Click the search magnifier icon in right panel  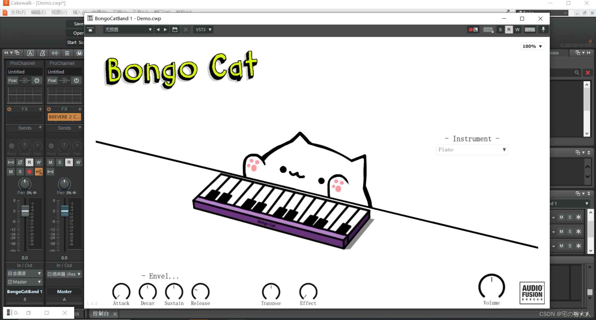coord(576,73)
